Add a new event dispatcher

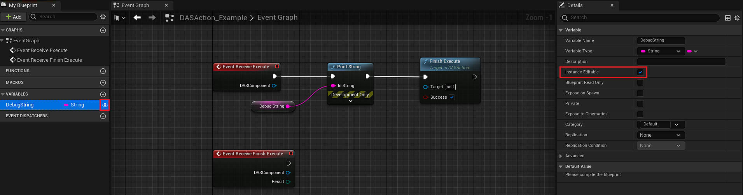[x=103, y=116]
